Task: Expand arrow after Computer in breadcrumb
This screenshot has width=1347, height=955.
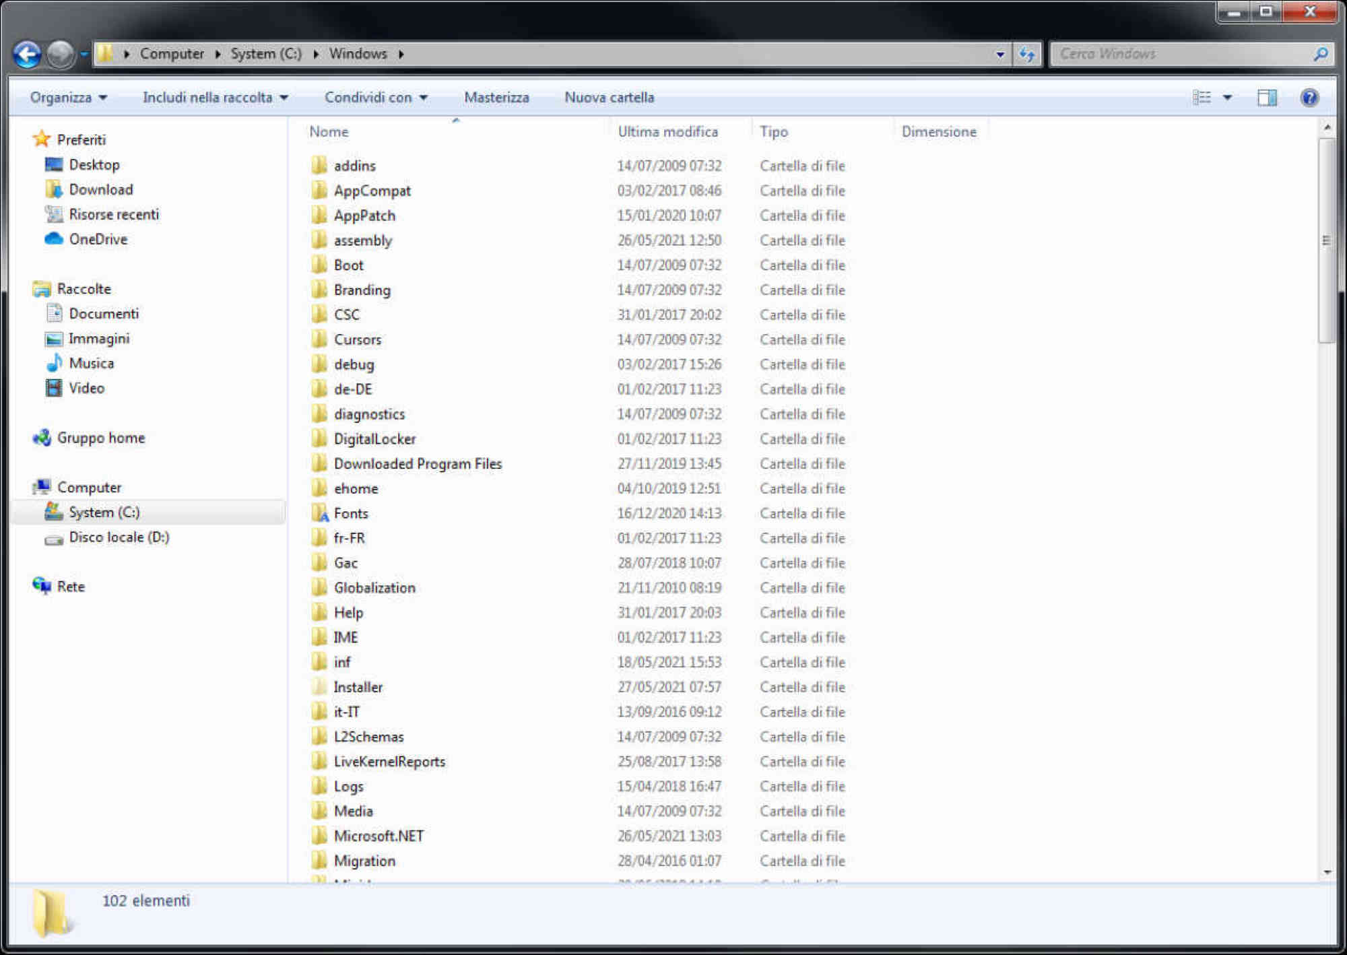Action: [x=218, y=54]
